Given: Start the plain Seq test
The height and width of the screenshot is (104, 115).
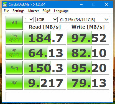Looking at the screenshot, I should [14, 68].
